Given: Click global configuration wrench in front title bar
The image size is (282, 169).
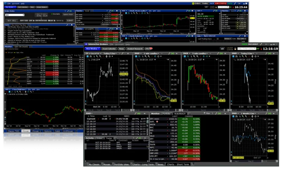Looking at the screenshot, I should tap(261, 44).
